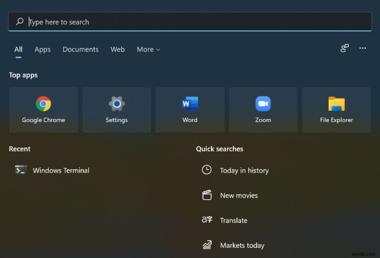The height and width of the screenshot is (258, 380).
Task: Open the Documents tab
Action: (80, 49)
